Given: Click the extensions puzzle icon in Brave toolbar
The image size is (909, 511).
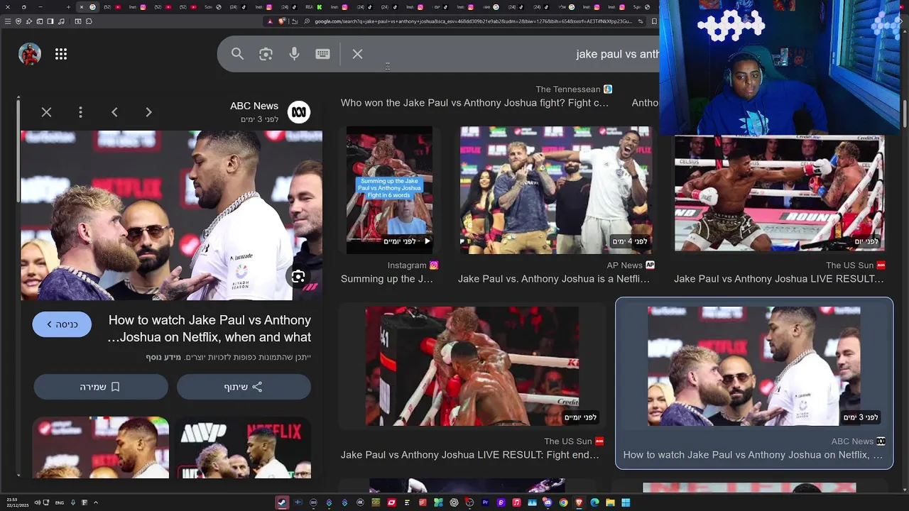Looking at the screenshot, I should click(89, 21).
